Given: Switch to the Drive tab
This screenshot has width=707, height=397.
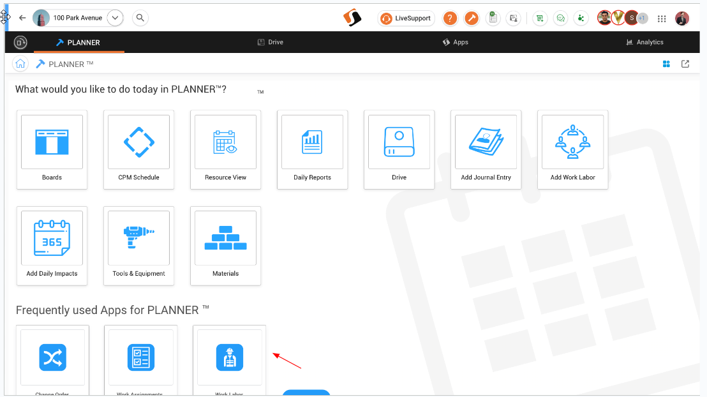Looking at the screenshot, I should 271,42.
